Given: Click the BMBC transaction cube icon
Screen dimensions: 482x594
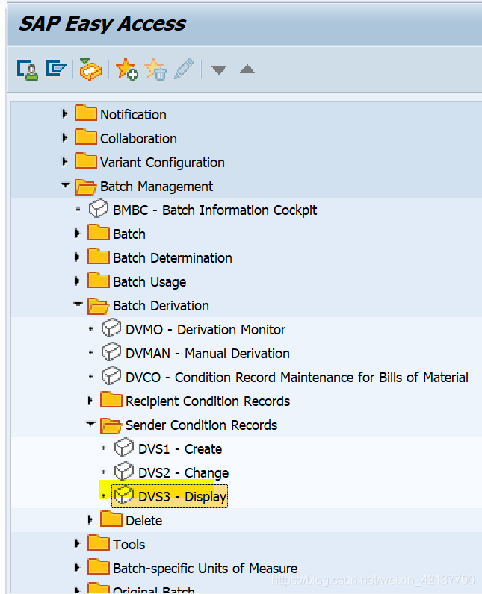Looking at the screenshot, I should (x=99, y=209).
